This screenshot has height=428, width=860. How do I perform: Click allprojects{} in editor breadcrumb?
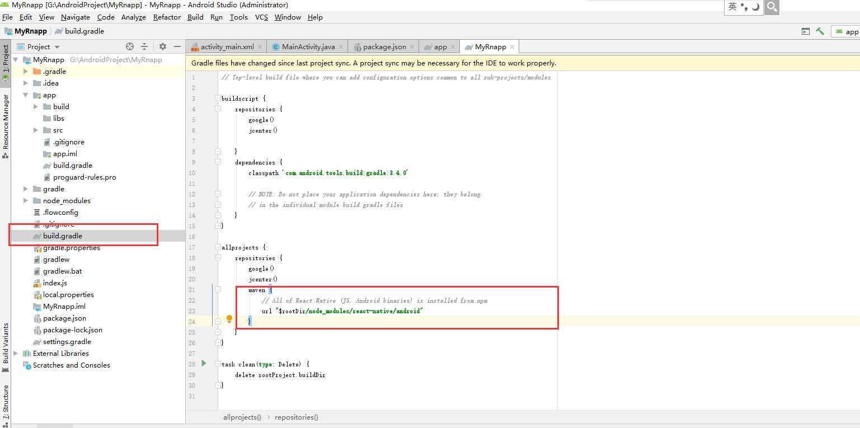(242, 417)
